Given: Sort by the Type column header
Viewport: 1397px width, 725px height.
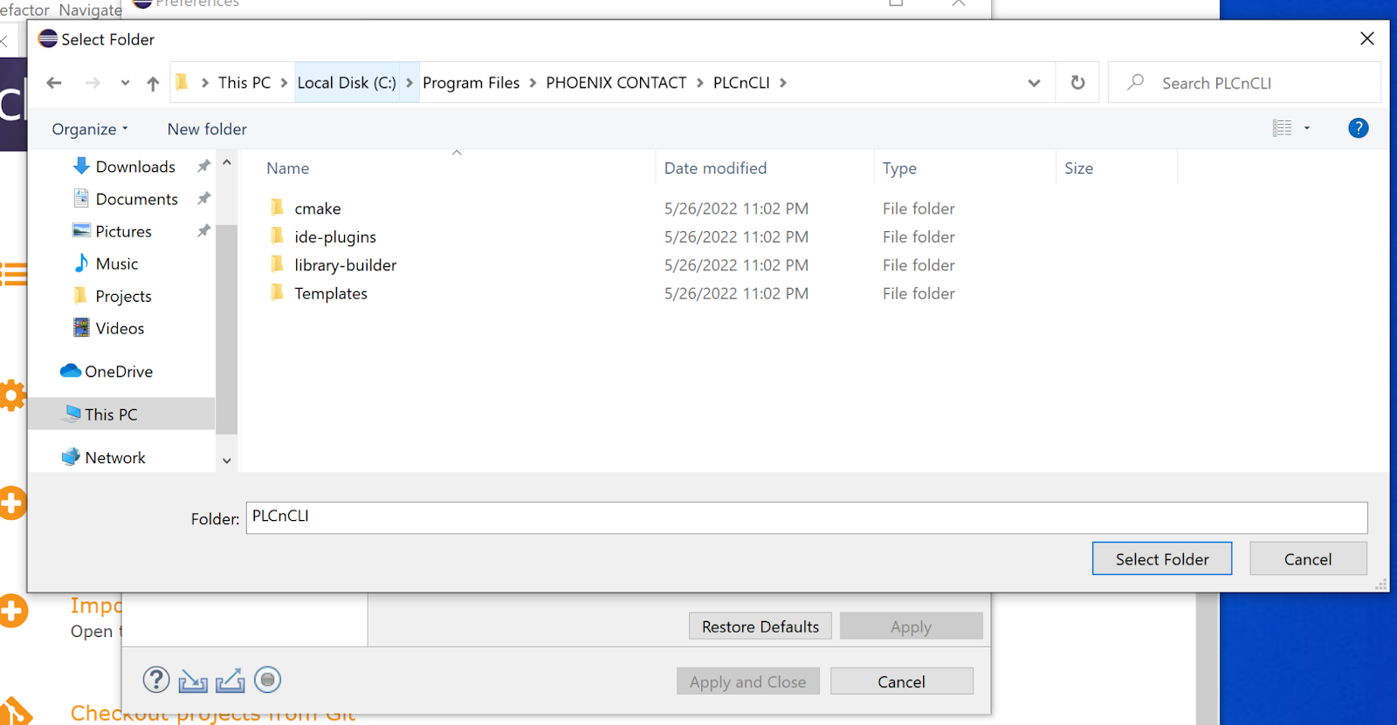Looking at the screenshot, I should tap(899, 168).
